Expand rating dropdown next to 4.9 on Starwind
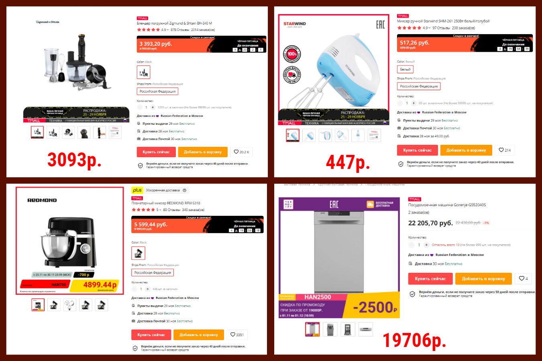 pyautogui.click(x=430, y=28)
